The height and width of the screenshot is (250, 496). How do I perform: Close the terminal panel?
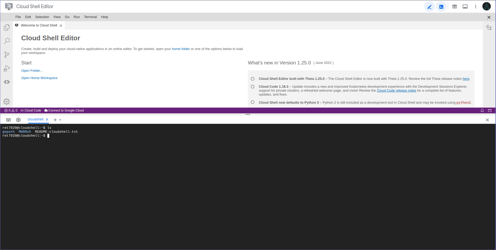(487, 120)
